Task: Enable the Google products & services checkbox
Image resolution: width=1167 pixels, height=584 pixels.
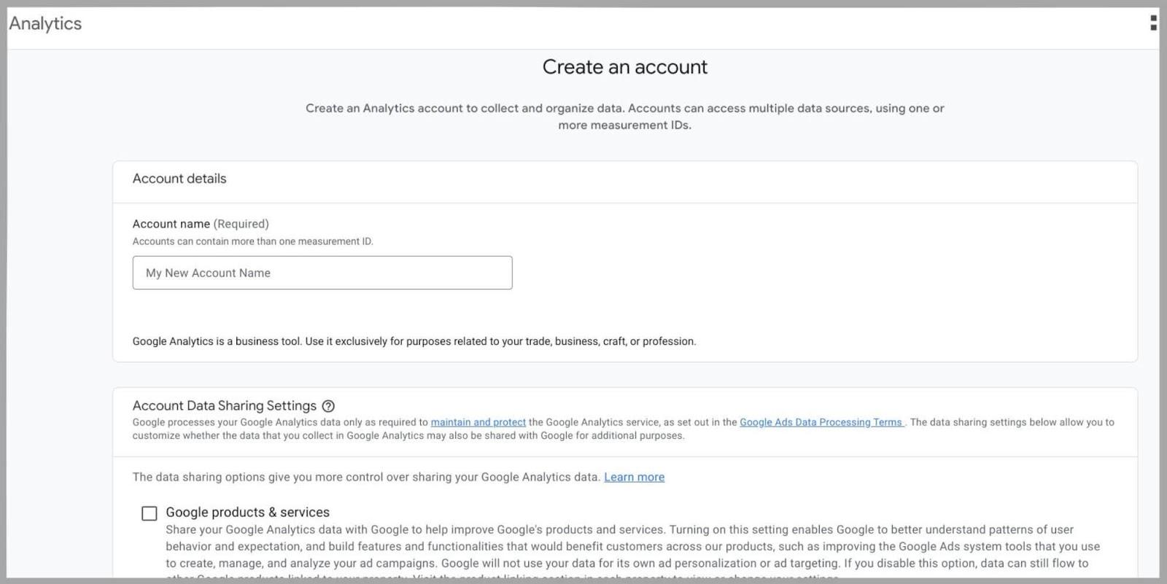Action: [x=150, y=513]
